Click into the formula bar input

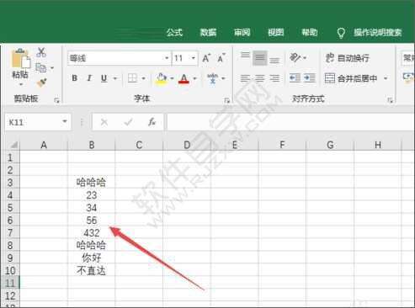coord(290,122)
